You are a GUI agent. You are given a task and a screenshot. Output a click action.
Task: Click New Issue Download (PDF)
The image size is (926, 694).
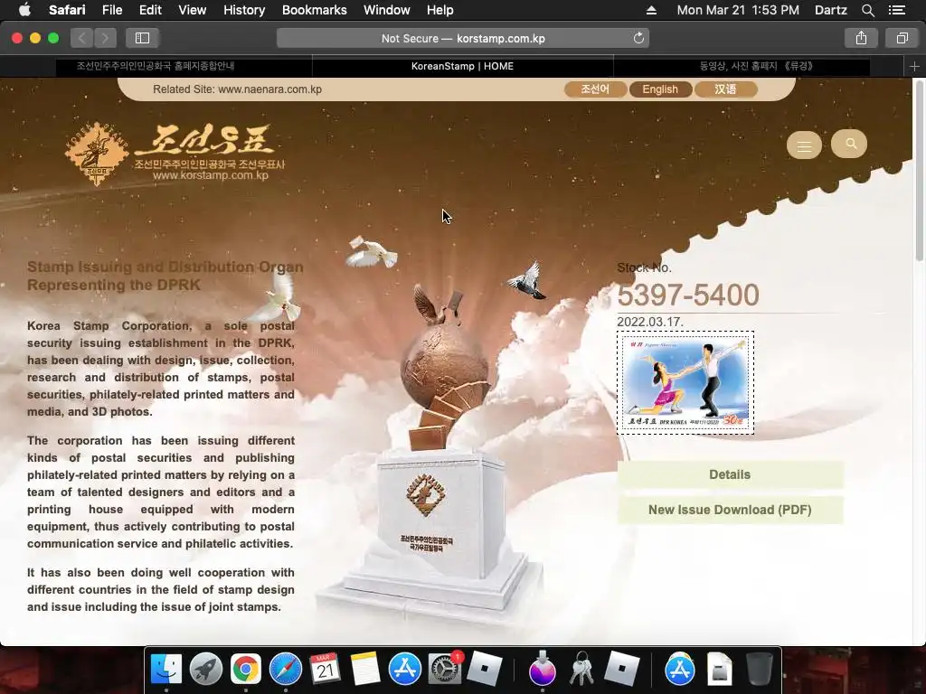[x=730, y=510]
